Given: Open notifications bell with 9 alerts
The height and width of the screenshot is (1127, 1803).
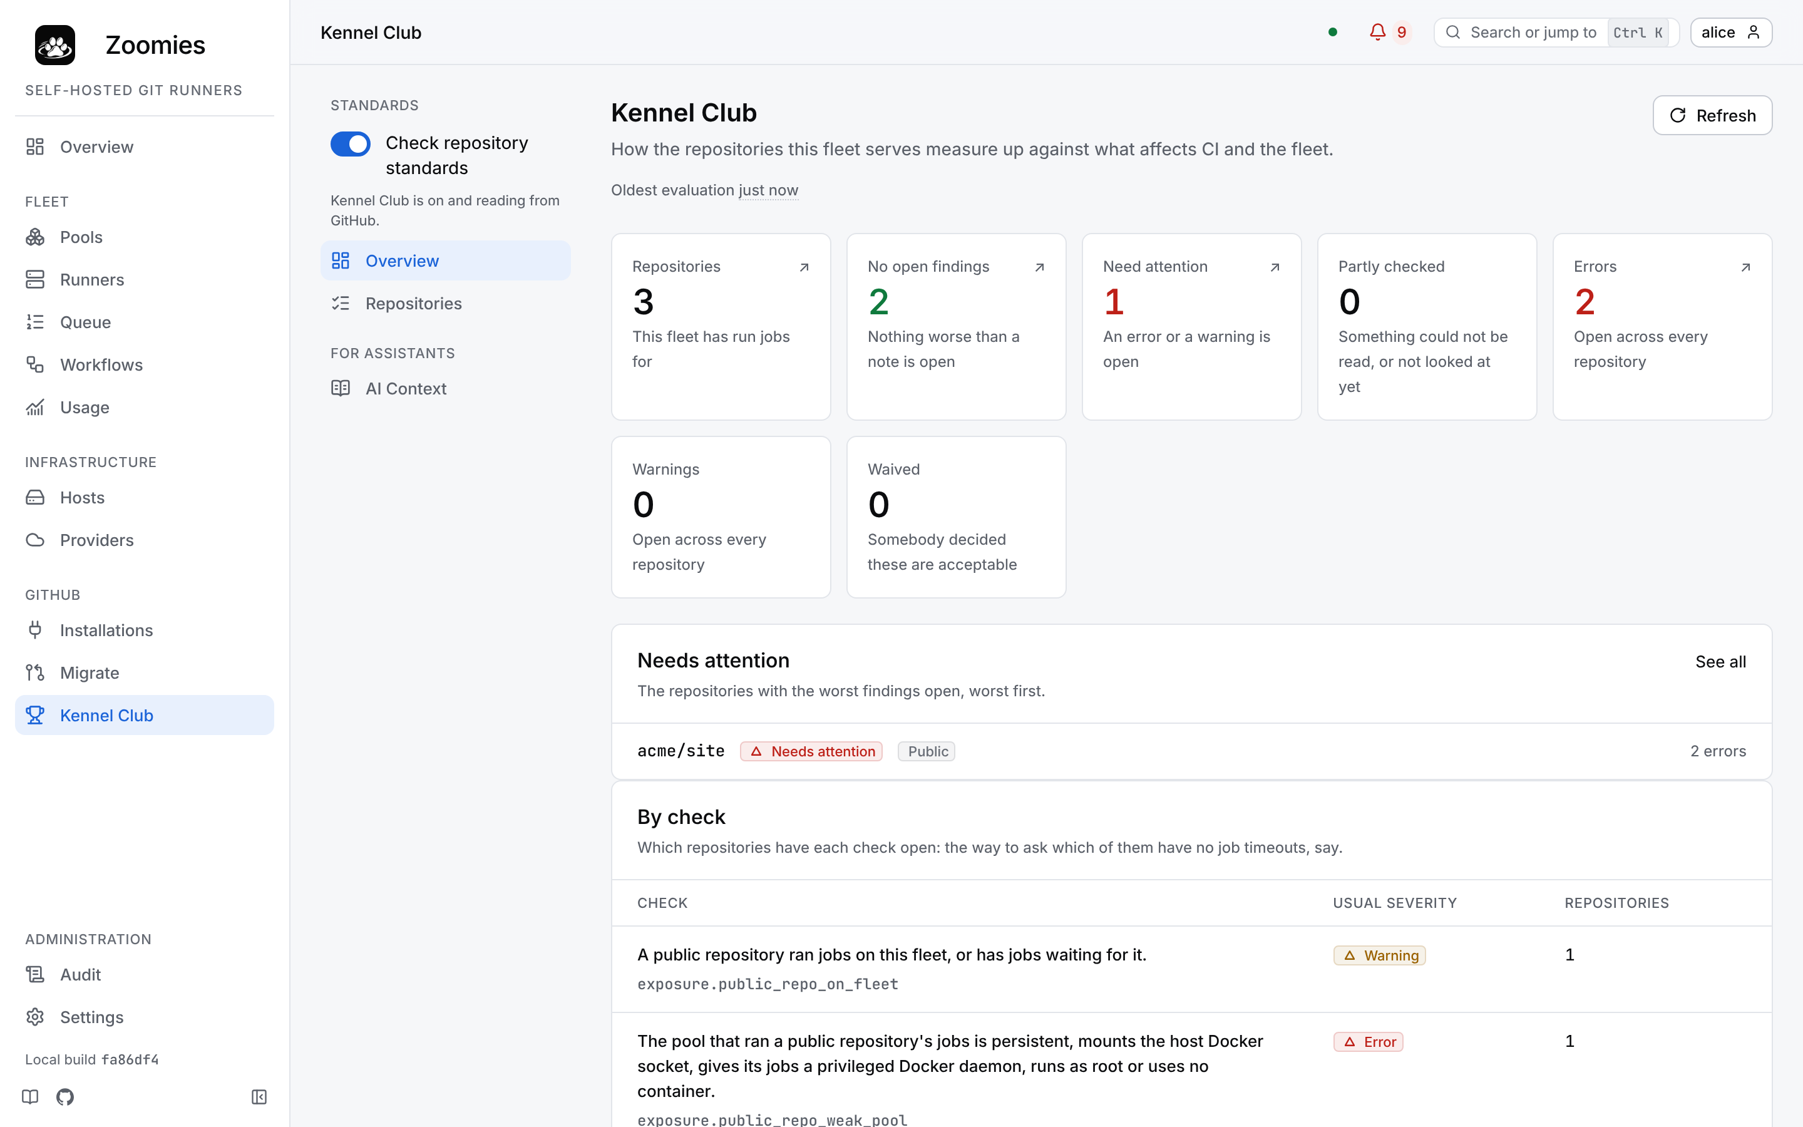Looking at the screenshot, I should click(x=1389, y=32).
